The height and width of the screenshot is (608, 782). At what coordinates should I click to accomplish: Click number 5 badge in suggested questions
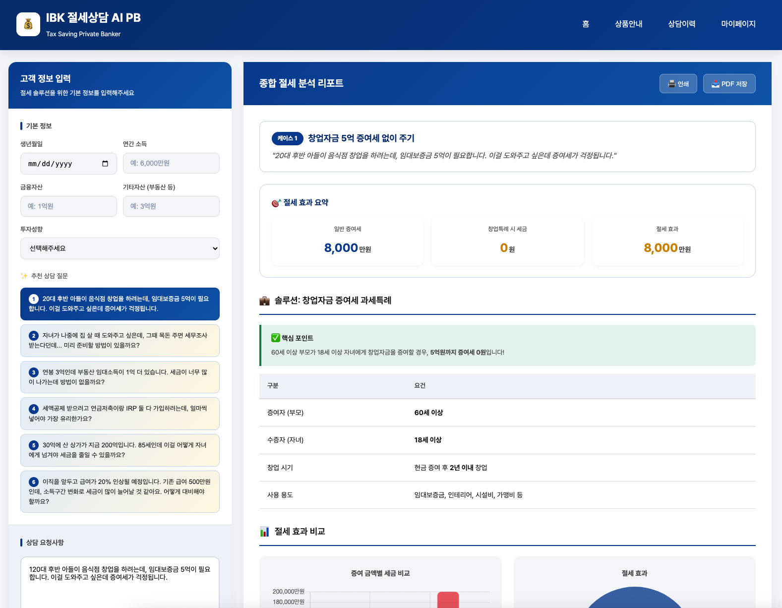click(x=34, y=445)
